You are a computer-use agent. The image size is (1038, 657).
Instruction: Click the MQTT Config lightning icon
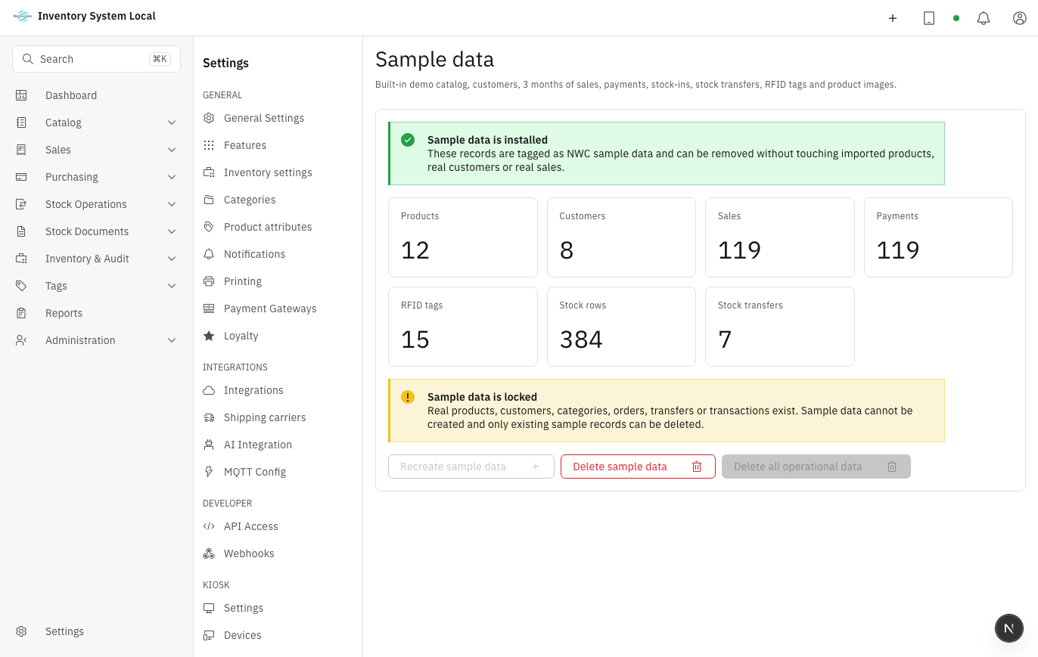point(209,472)
